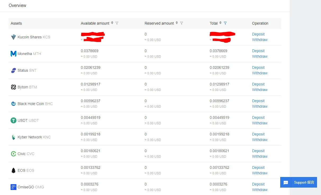Sort by Reserved amount using sort arrows
Image resolution: width=321 pixels, height=195 pixels.
177,23
